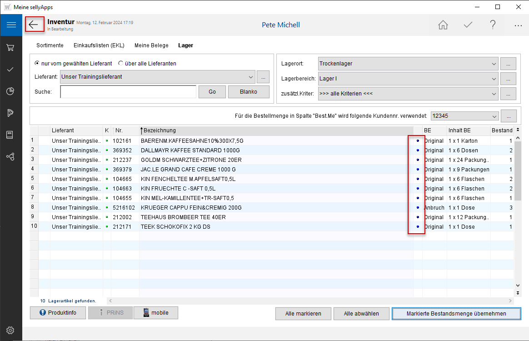Click the back arrow icon
529x341 pixels.
[35, 25]
